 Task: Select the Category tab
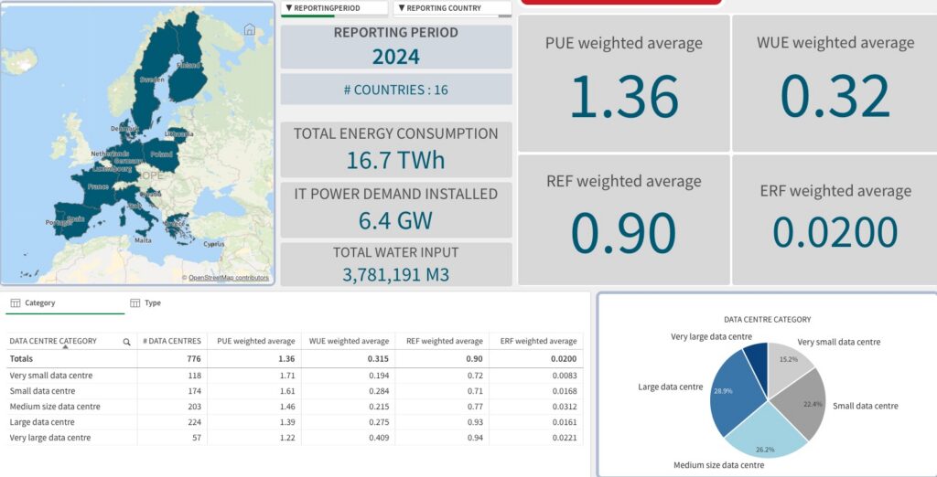click(39, 303)
